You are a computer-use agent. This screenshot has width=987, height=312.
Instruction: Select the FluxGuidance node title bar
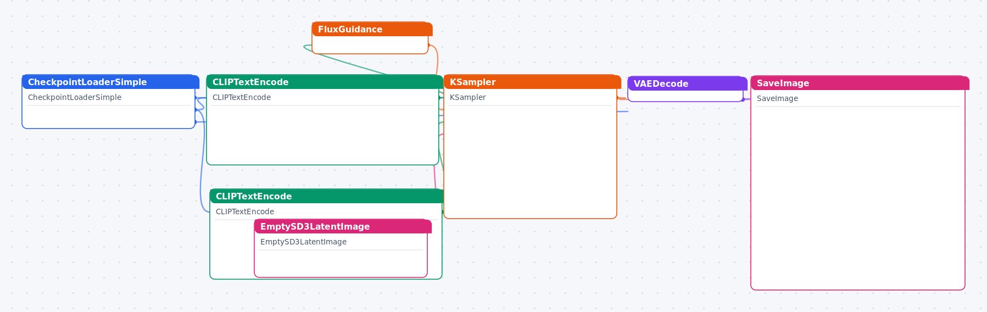(x=372, y=29)
